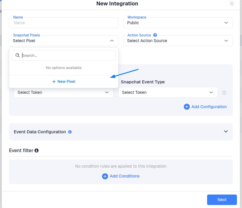Click the No options available text
The image size is (242, 208).
click(x=64, y=68)
